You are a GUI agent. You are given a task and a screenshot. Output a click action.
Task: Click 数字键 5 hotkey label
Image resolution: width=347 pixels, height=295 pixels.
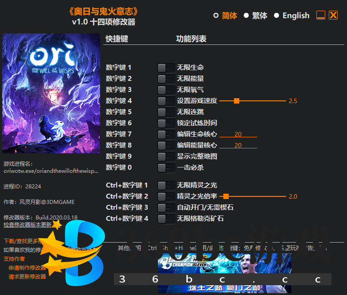(119, 112)
